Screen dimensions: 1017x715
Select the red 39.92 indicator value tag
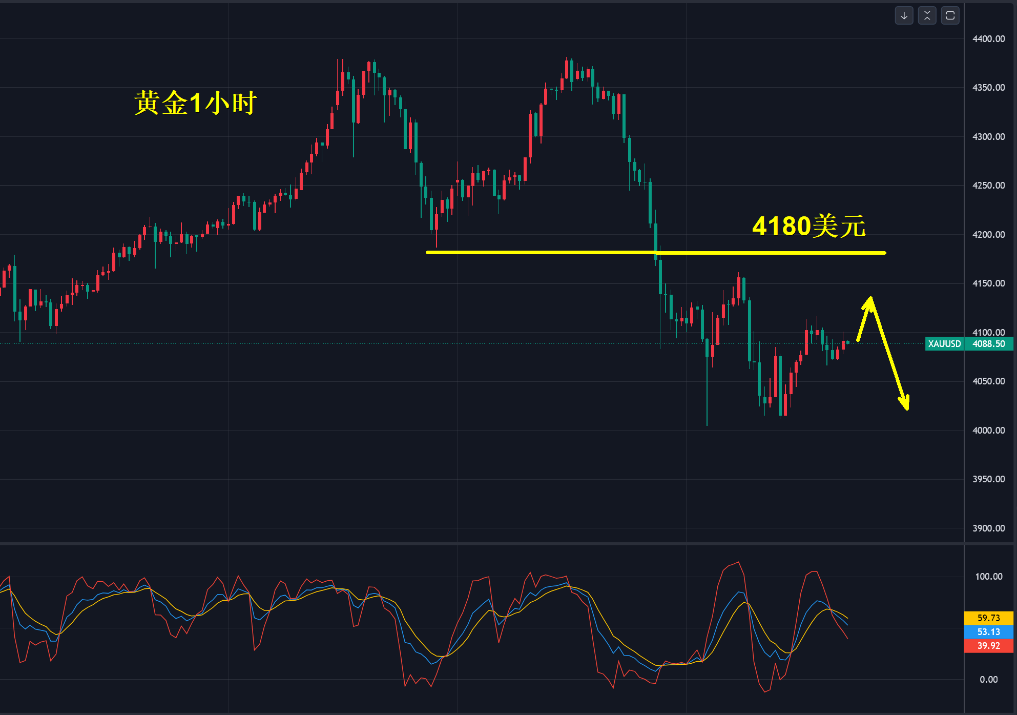click(x=988, y=646)
